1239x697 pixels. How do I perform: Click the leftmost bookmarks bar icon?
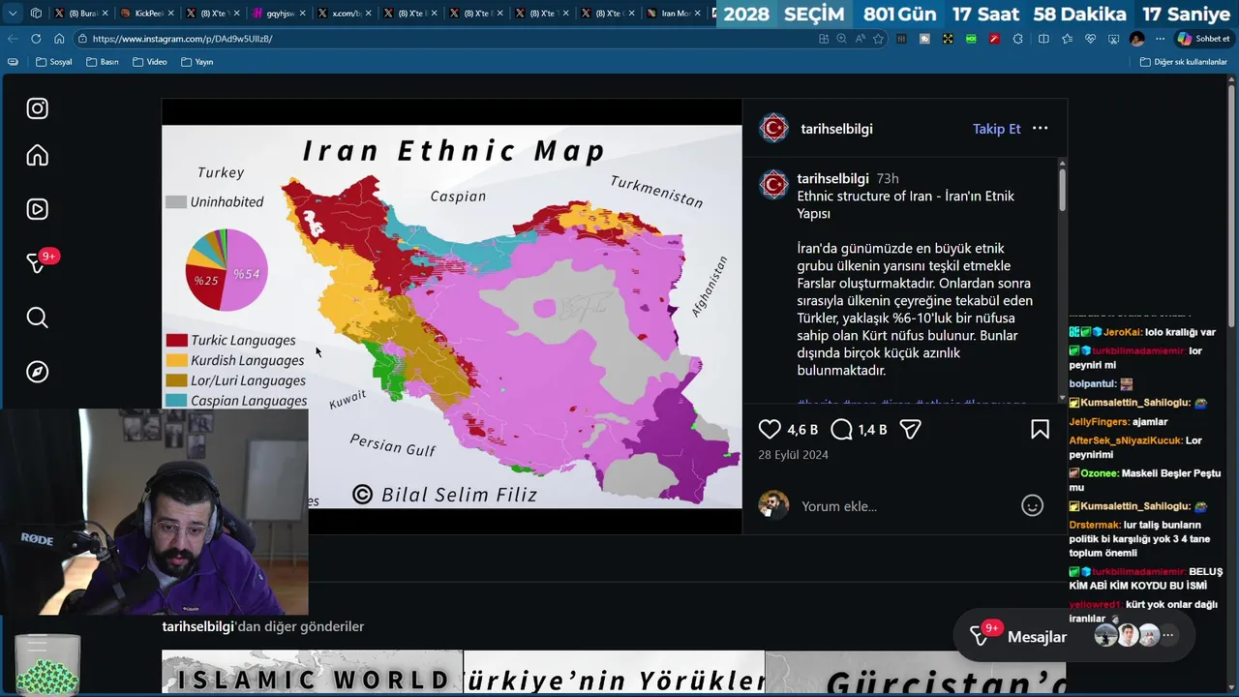[x=13, y=62]
